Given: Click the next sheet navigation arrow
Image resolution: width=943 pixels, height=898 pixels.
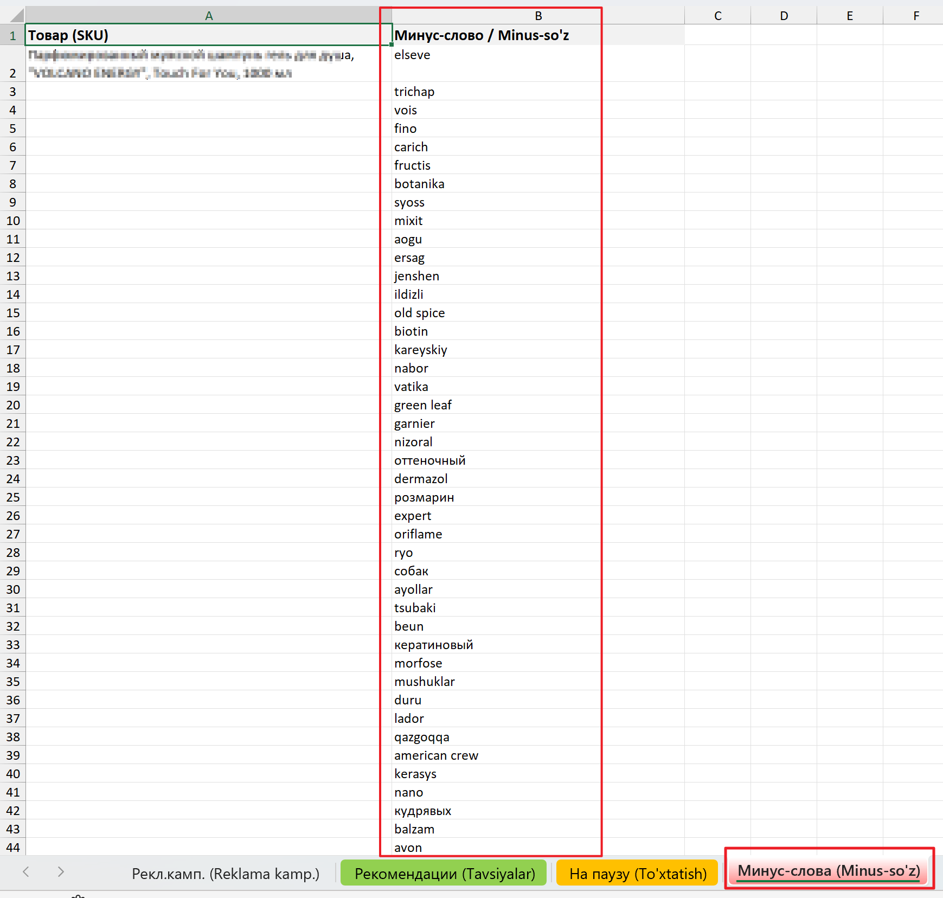Looking at the screenshot, I should click(x=61, y=872).
